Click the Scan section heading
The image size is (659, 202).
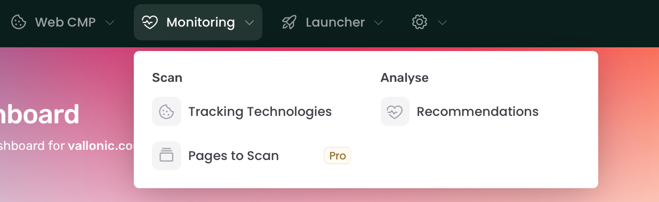coord(167,78)
